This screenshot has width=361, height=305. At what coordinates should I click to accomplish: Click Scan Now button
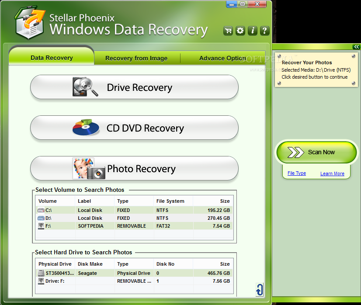click(x=316, y=152)
